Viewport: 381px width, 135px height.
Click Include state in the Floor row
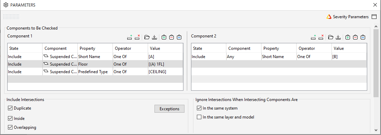point(25,64)
